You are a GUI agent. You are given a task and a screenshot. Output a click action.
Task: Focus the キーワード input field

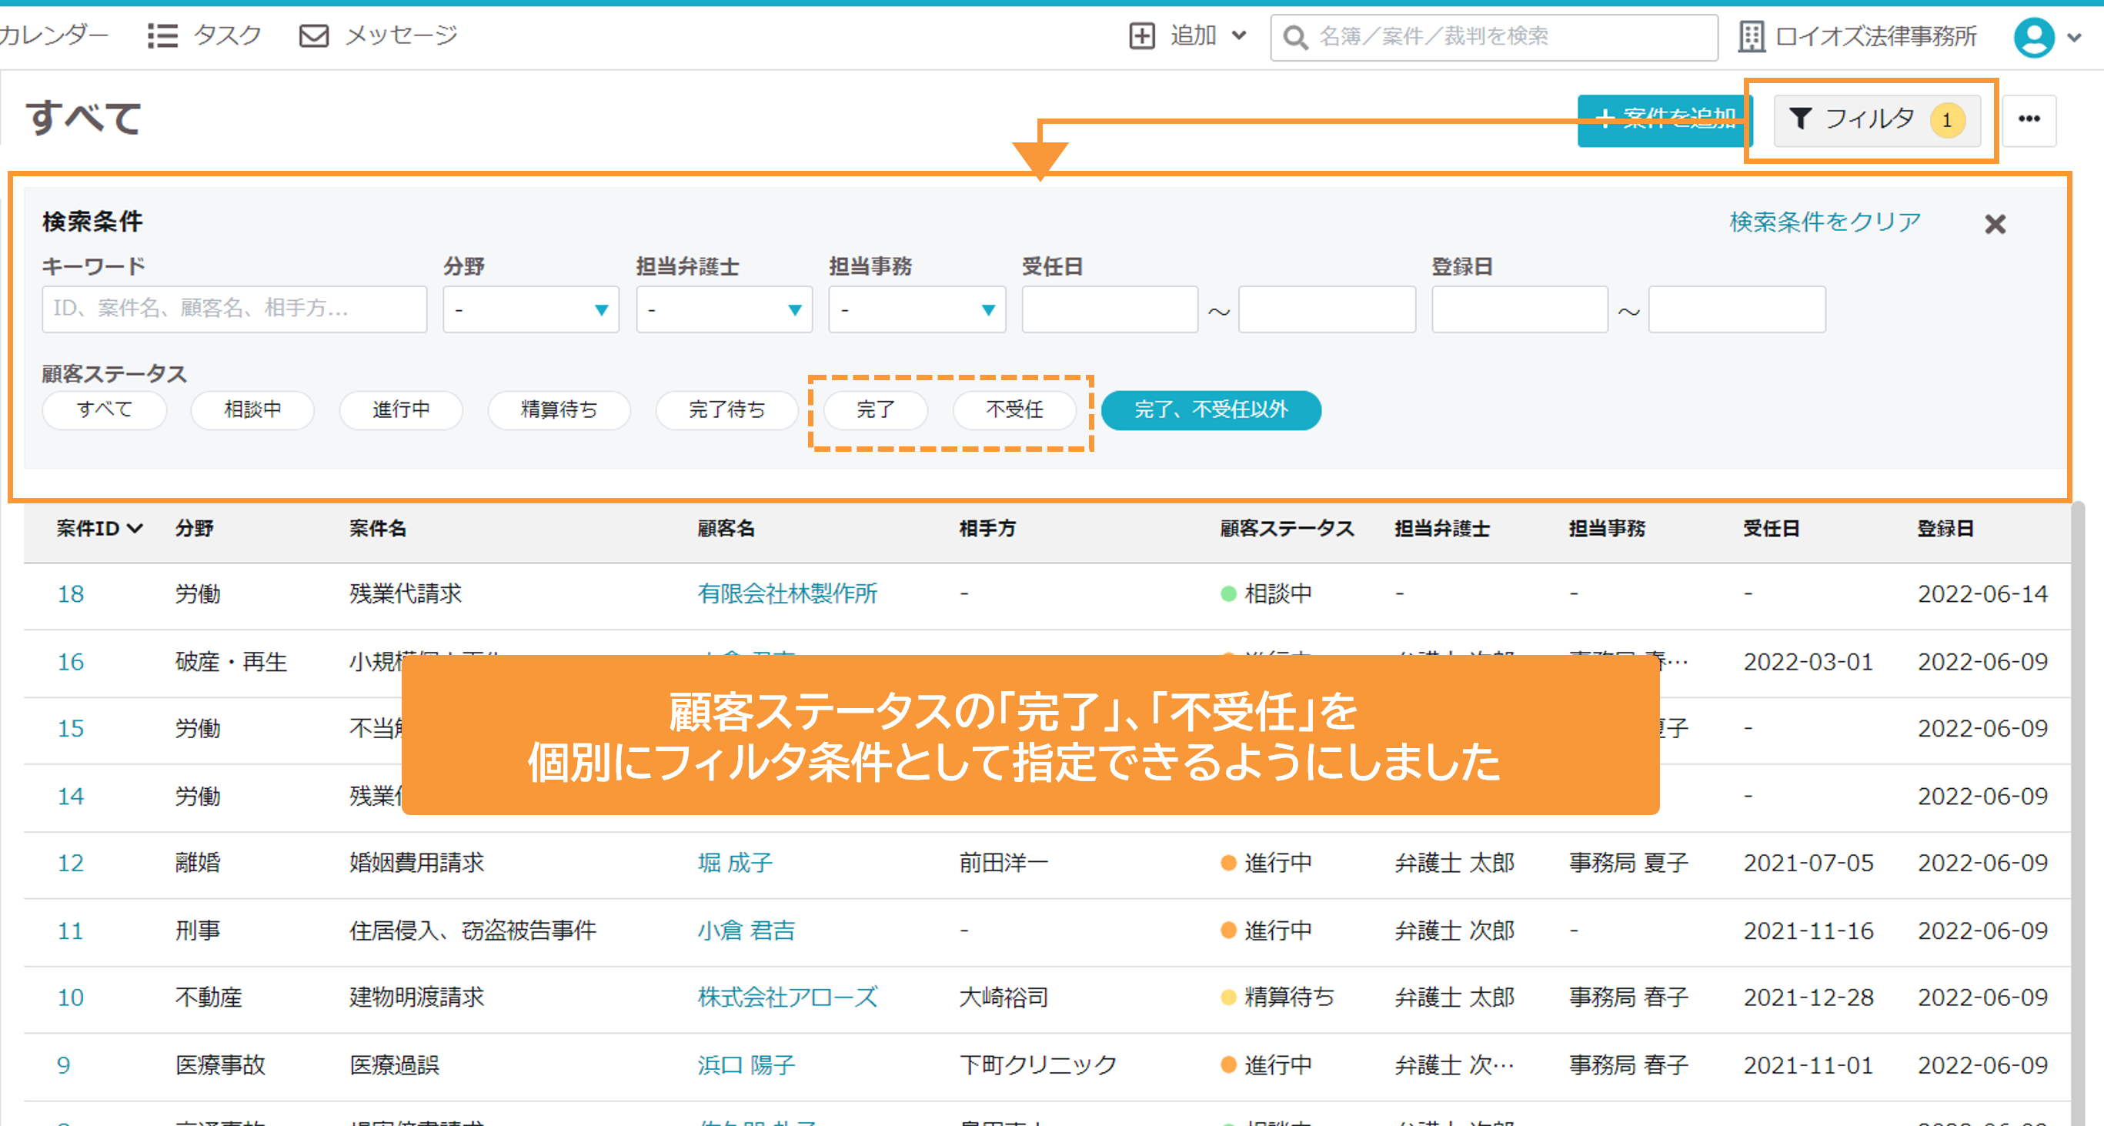pos(235,309)
